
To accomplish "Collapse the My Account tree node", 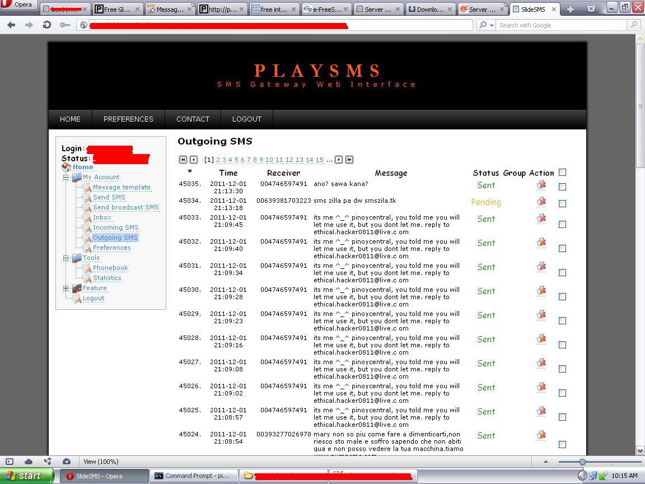I will click(x=66, y=178).
